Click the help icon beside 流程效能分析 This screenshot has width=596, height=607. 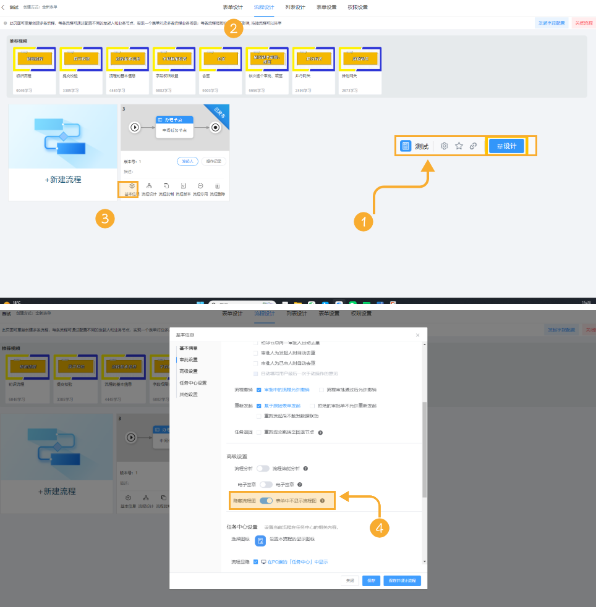(305, 469)
